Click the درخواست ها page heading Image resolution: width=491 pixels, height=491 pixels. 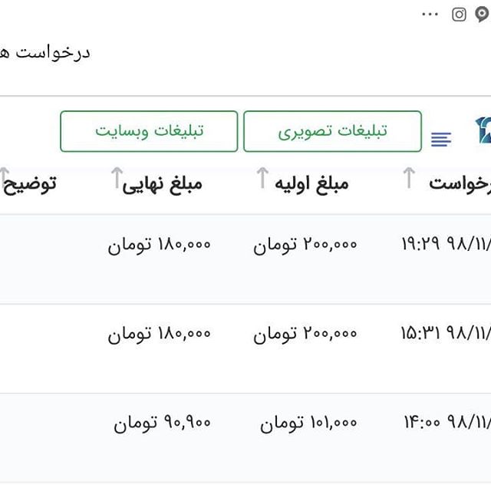[x=44, y=53]
